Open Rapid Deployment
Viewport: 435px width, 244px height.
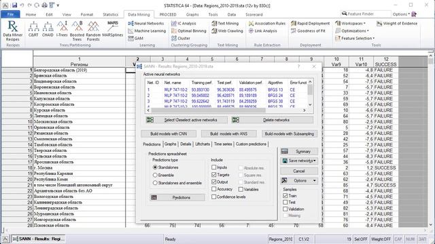[x=311, y=24]
